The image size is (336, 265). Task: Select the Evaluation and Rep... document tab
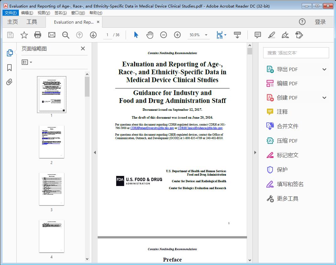74,22
